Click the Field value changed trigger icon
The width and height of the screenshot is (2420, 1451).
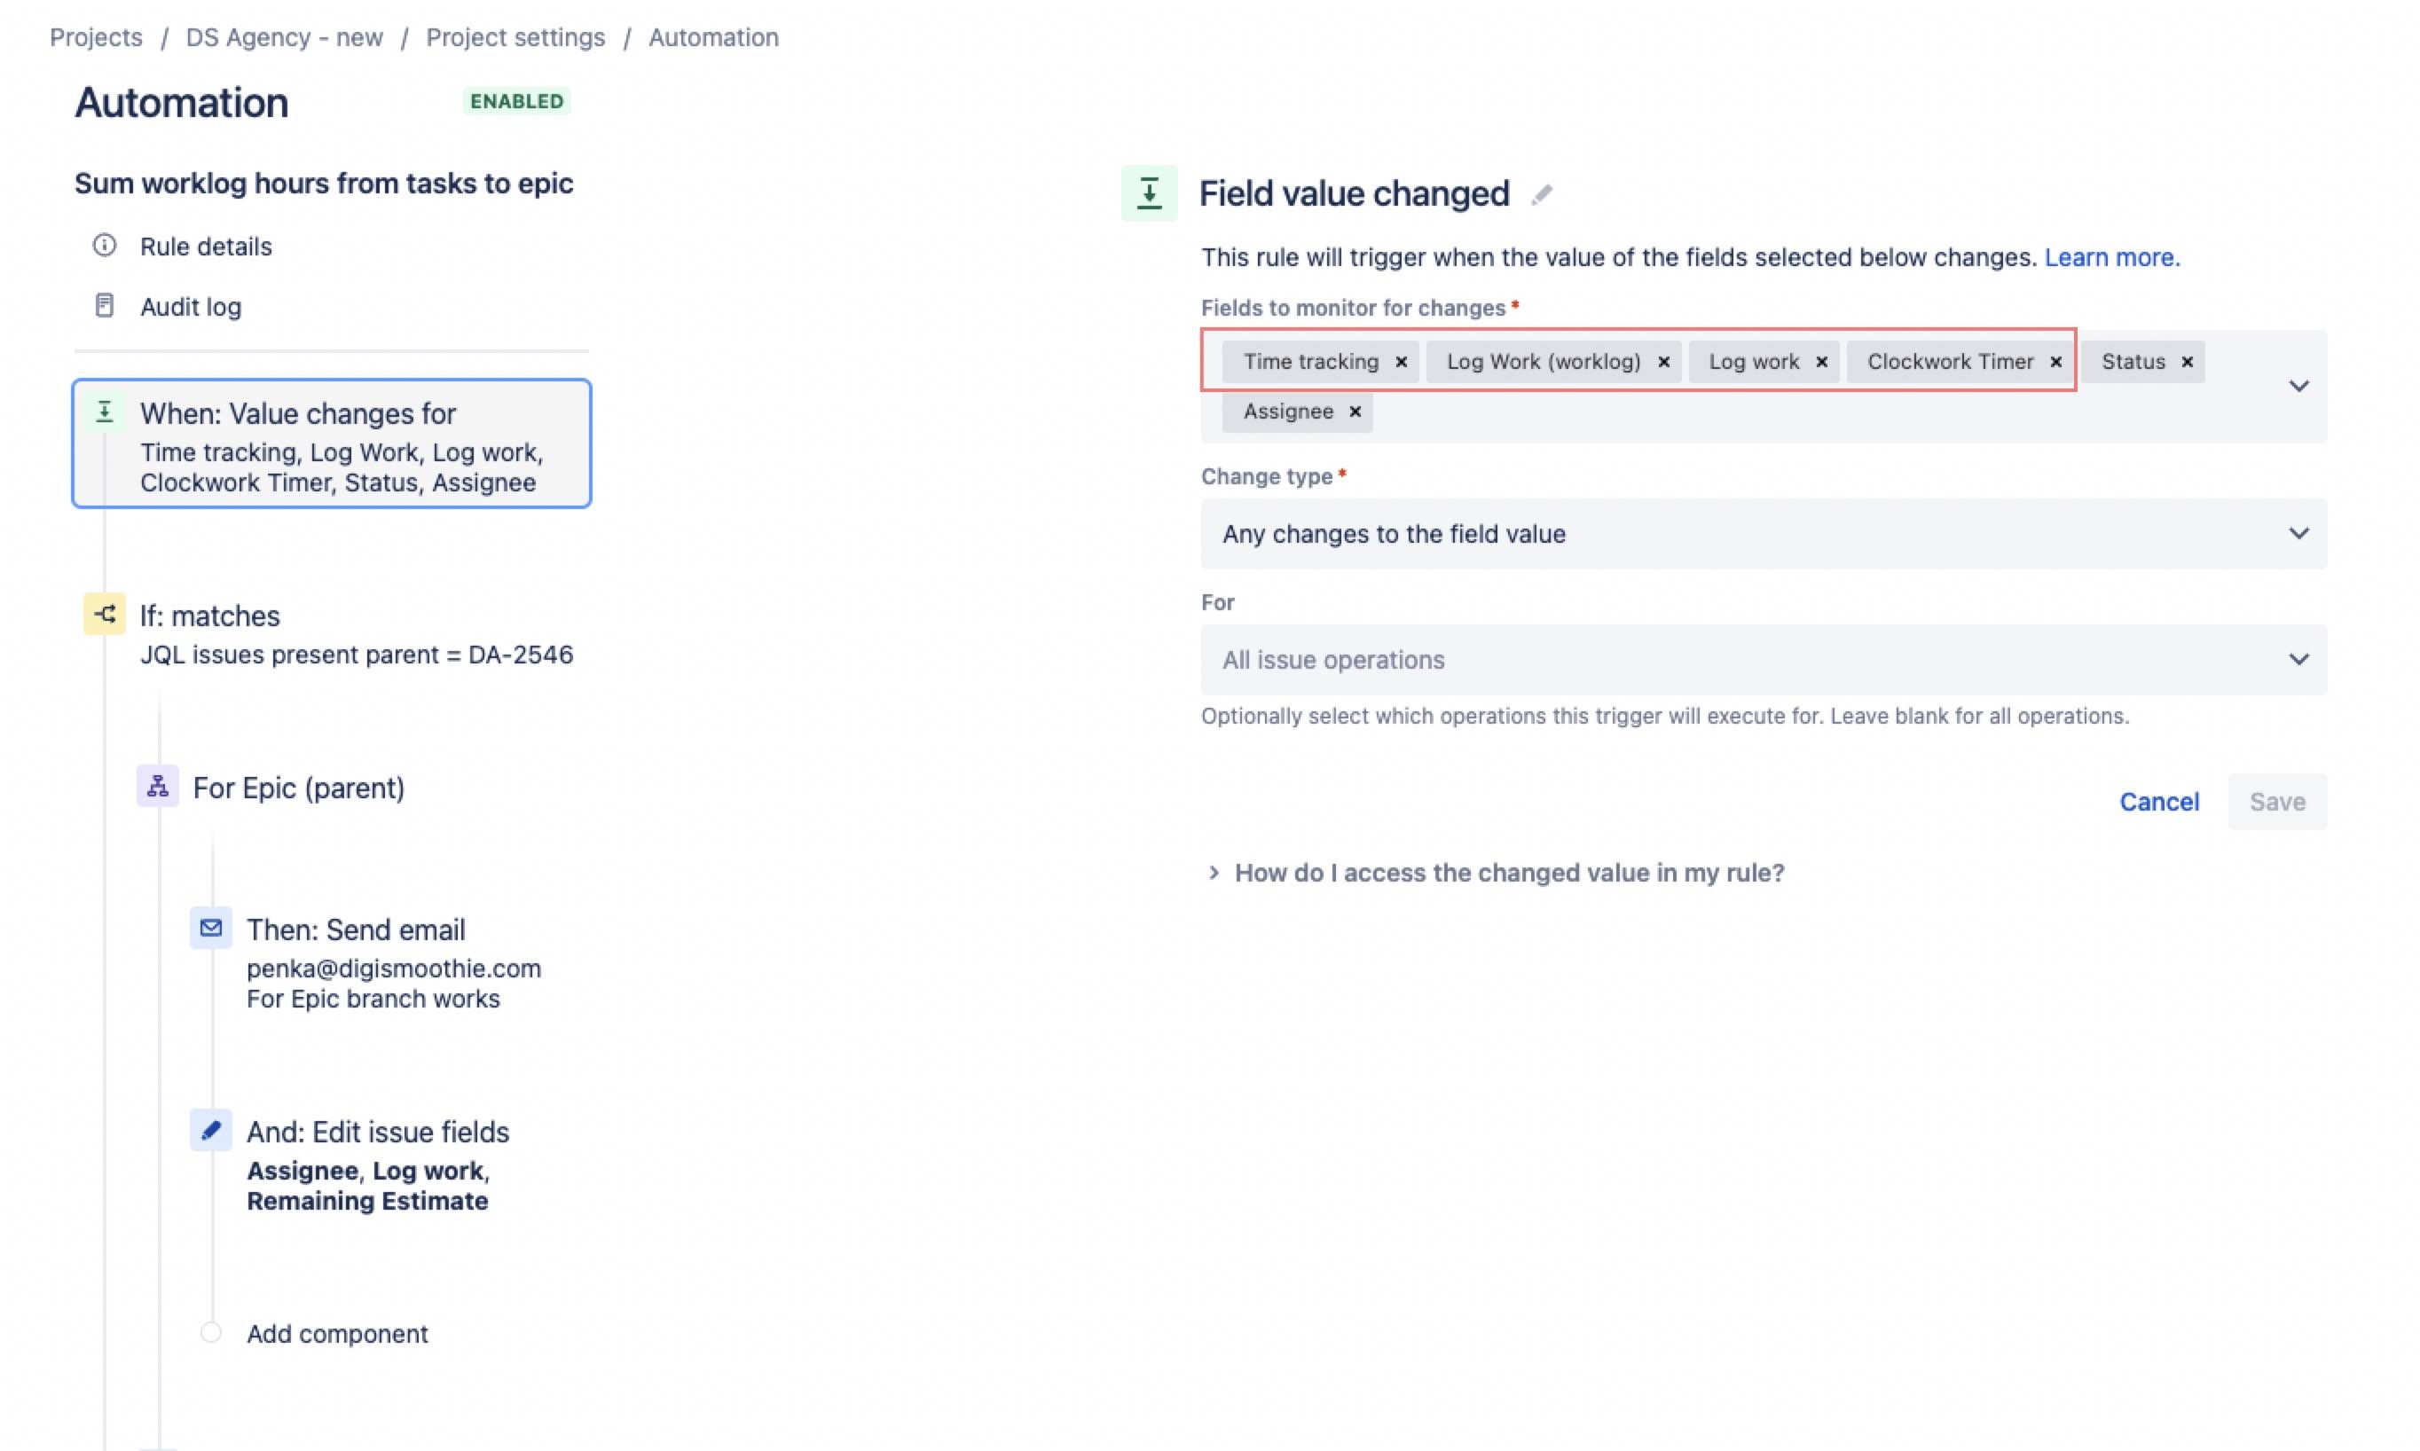1150,192
